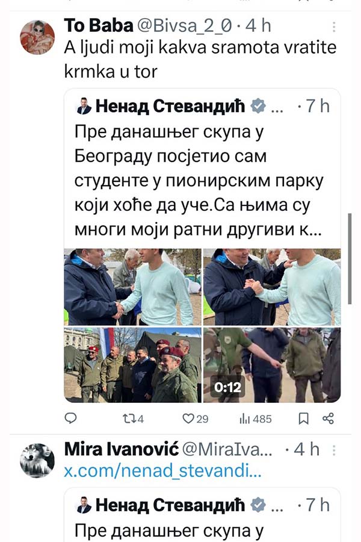Bookmark To Baba's tweet

tap(303, 419)
